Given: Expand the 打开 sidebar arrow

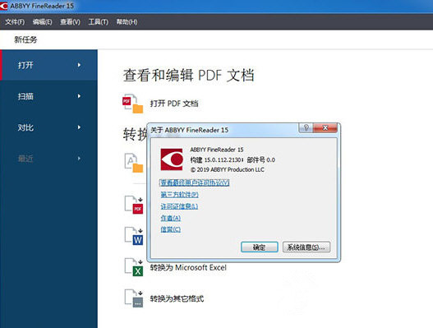Looking at the screenshot, I should point(79,65).
